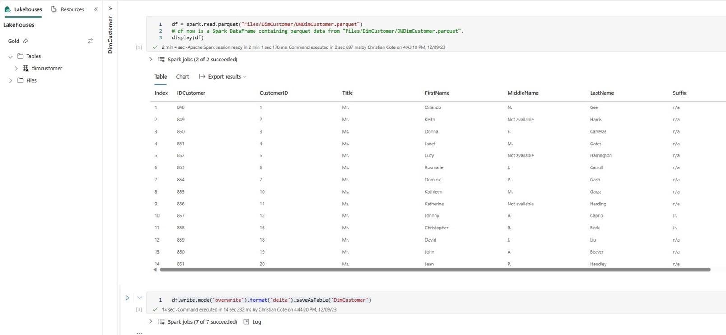Switch to the Resources tab
Screen dimensions: 726x335
[x=68, y=9]
